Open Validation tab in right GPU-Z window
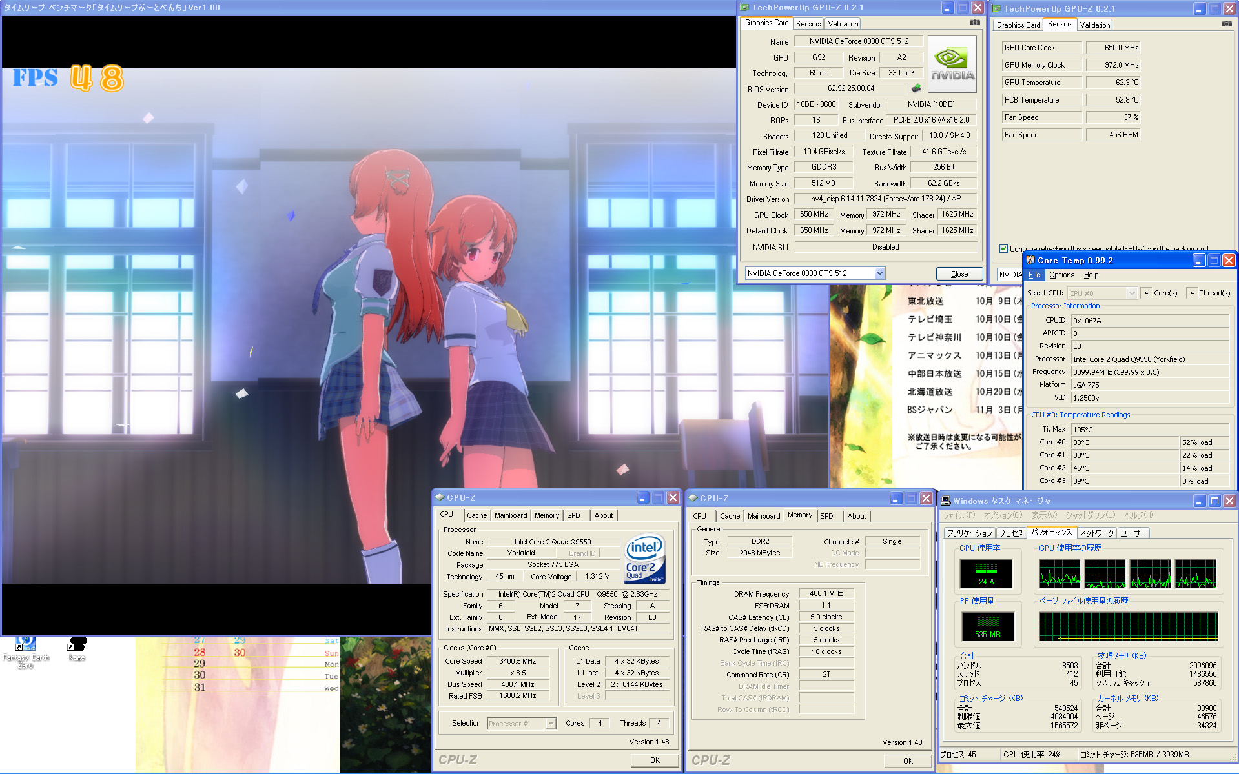This screenshot has height=774, width=1239. point(1095,25)
